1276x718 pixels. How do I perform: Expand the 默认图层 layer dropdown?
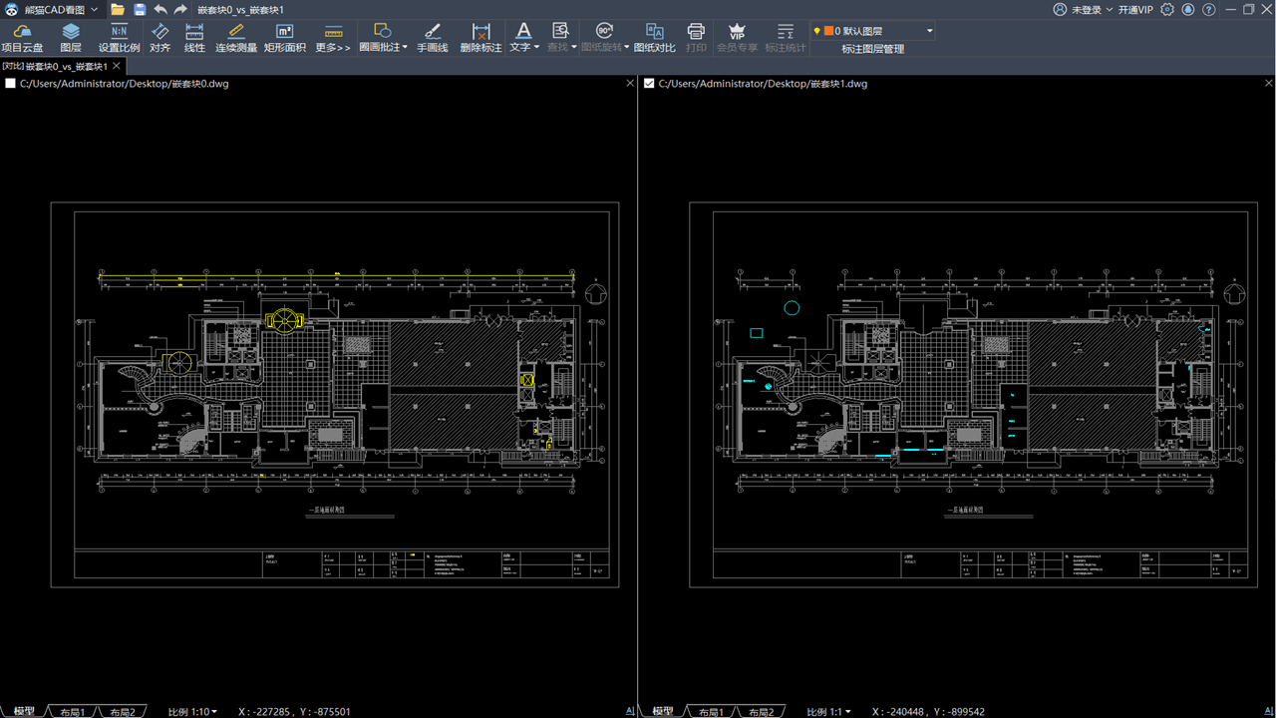929,31
